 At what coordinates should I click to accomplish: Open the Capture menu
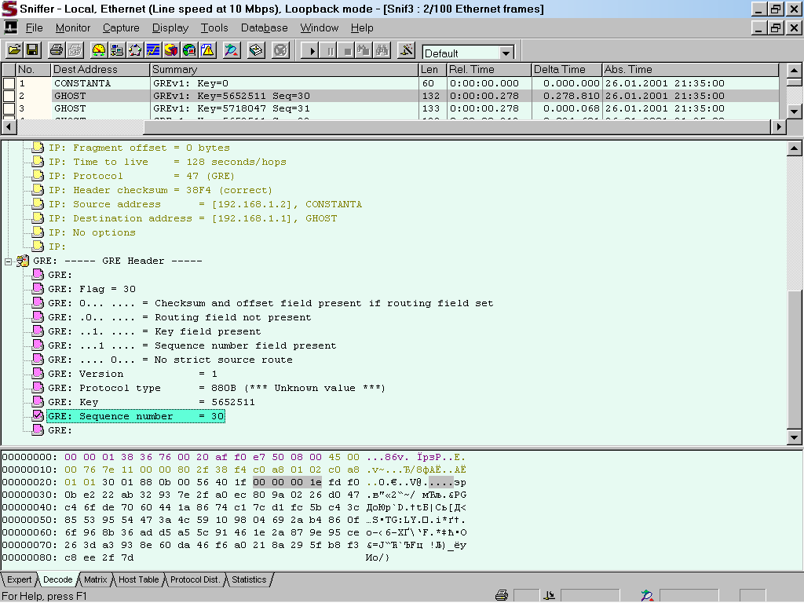coord(121,27)
